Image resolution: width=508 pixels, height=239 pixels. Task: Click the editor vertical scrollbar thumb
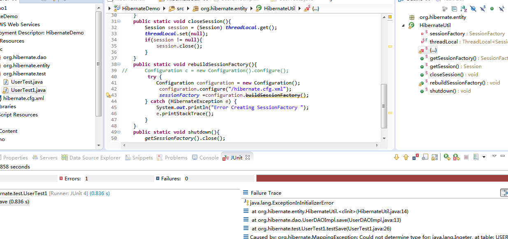coord(384,106)
